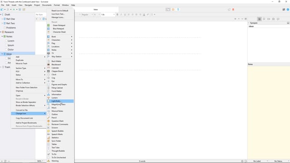Image resolution: width=290 pixels, height=163 pixels.
Task: Choose the Test Tube icon
Action: 60,148
